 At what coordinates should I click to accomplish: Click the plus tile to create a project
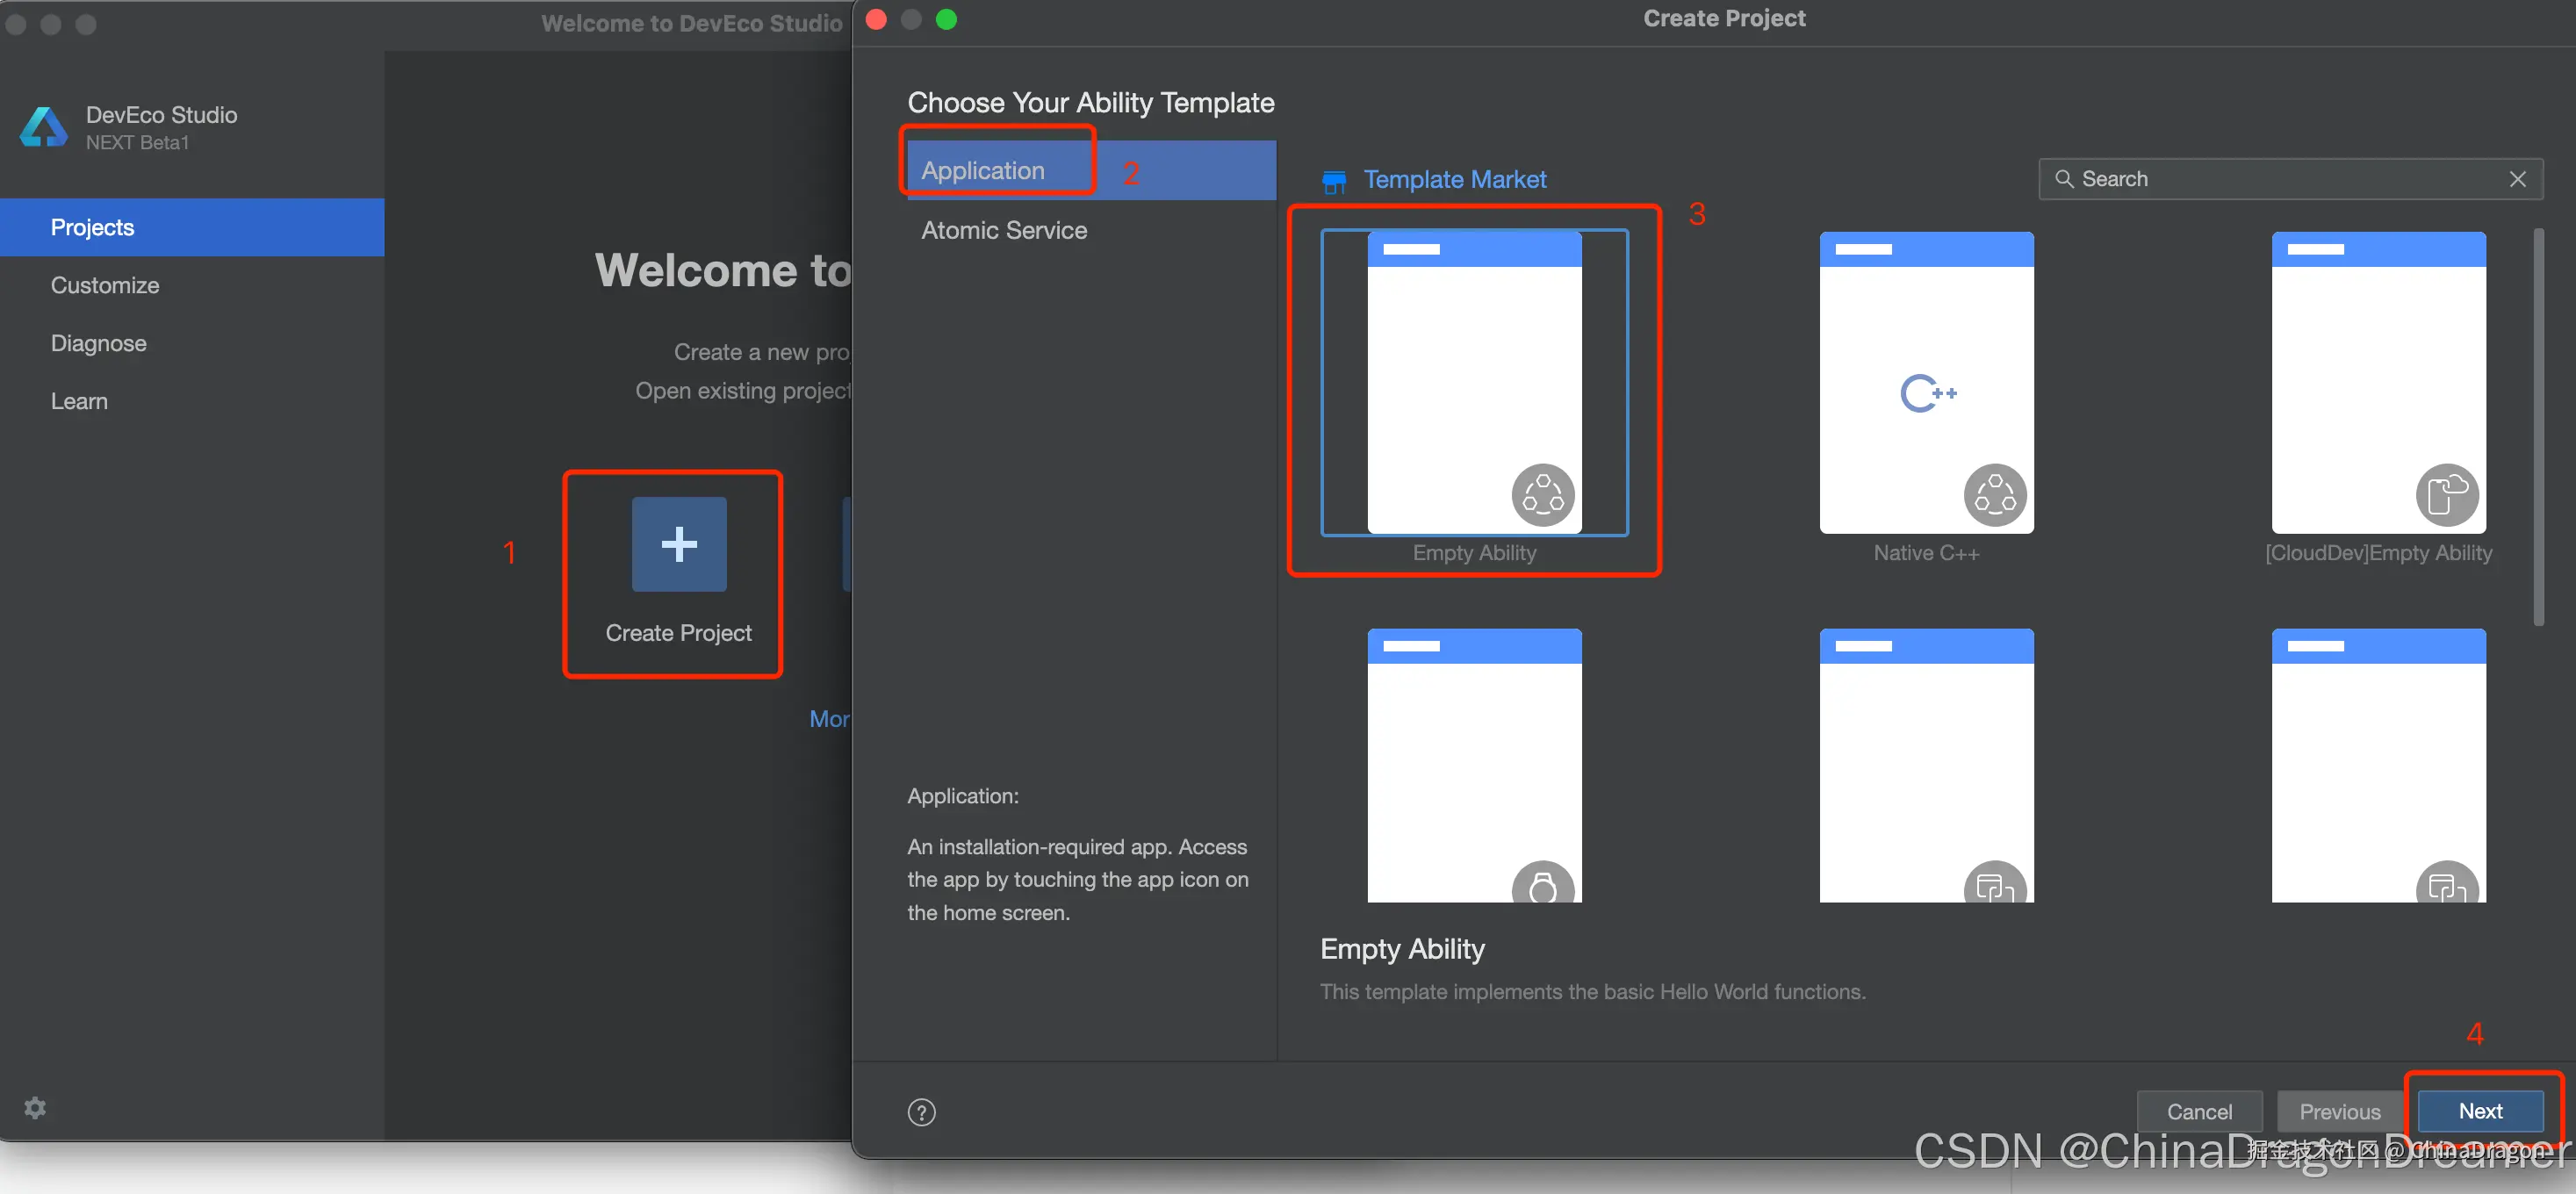pos(679,544)
